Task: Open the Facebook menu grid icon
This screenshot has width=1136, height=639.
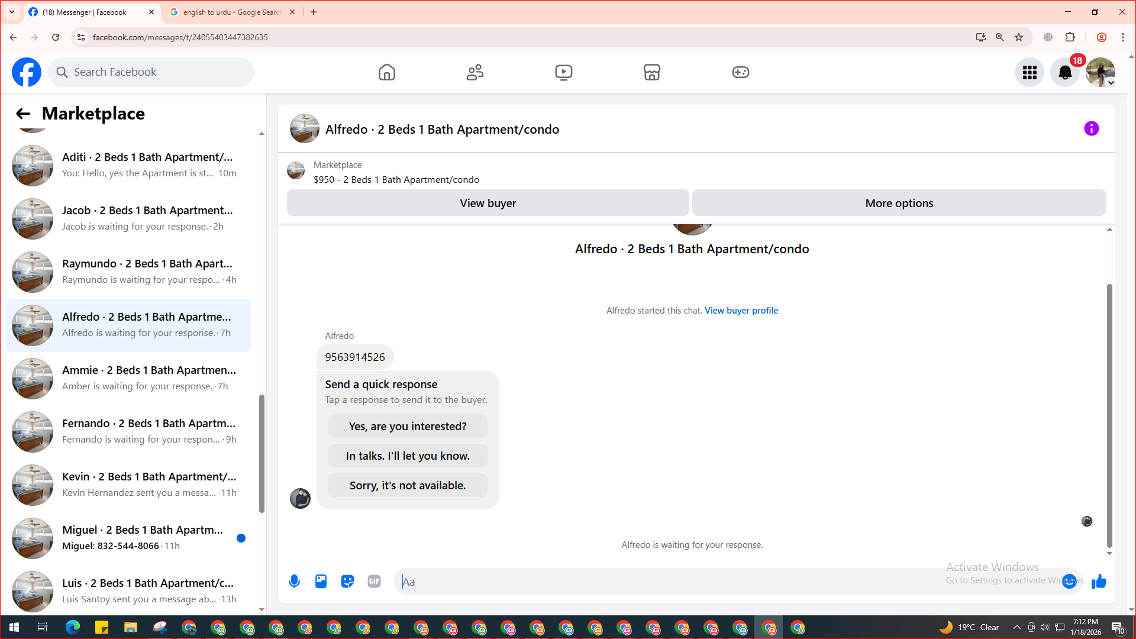Action: pos(1029,72)
